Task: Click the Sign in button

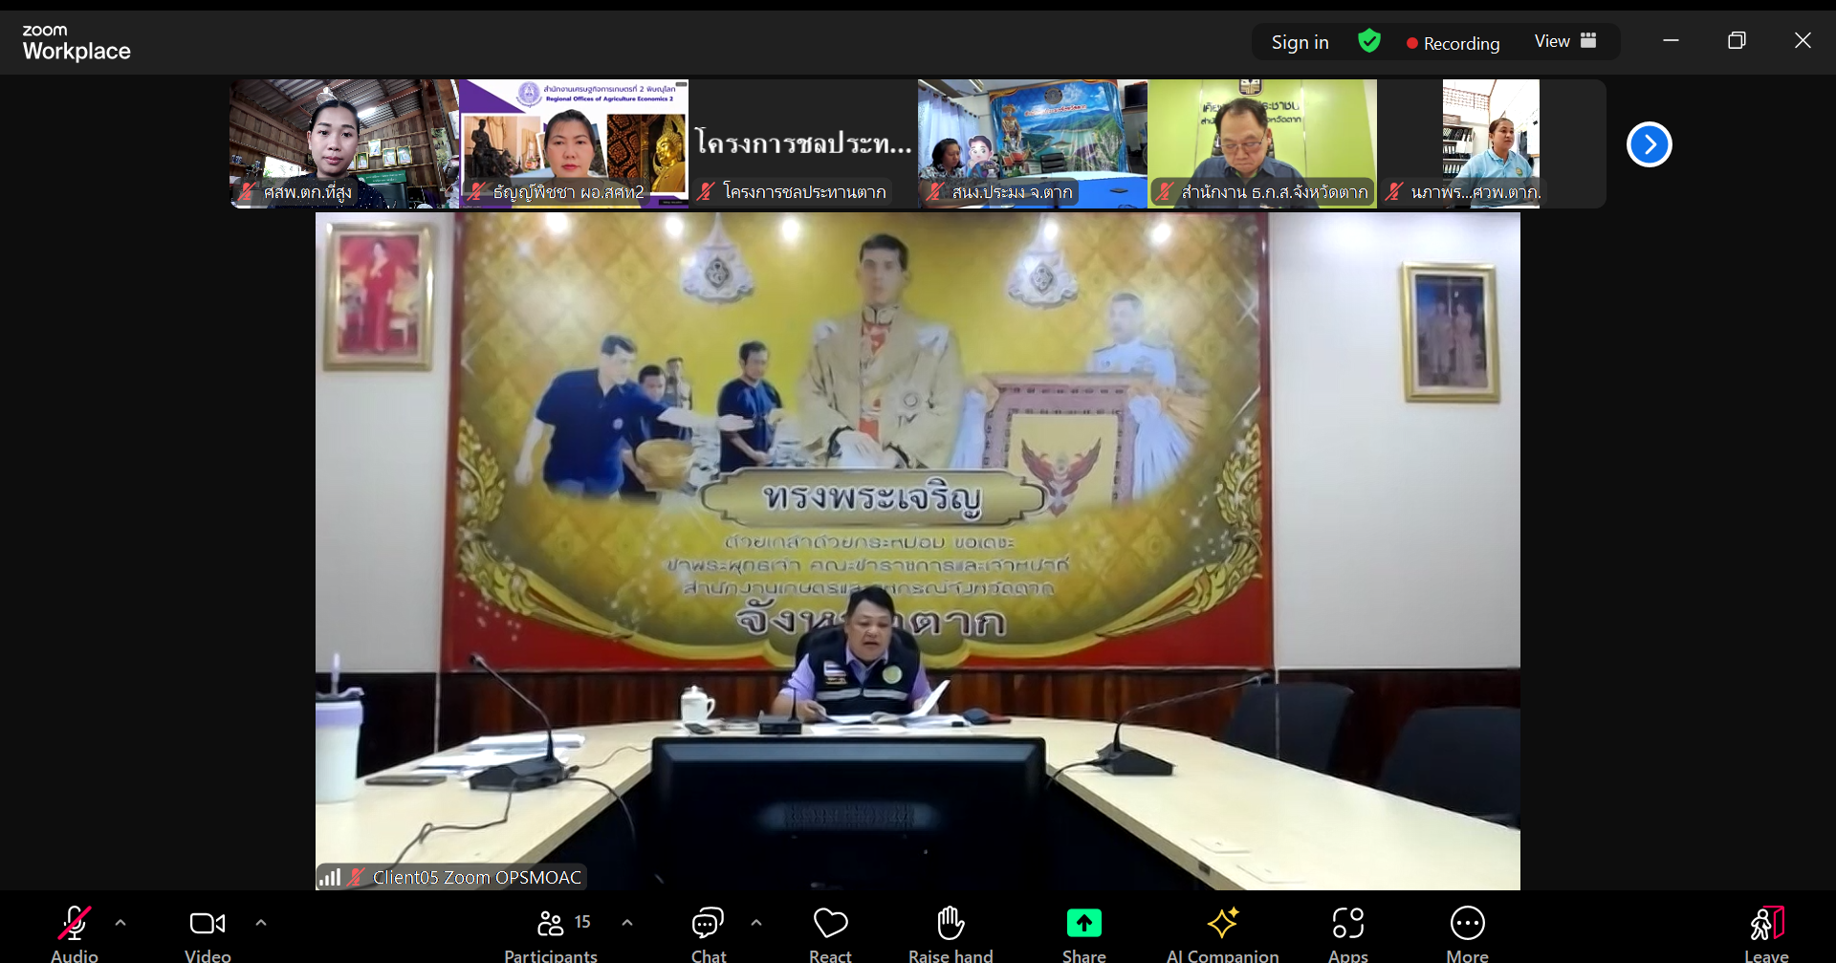Action: (1300, 42)
